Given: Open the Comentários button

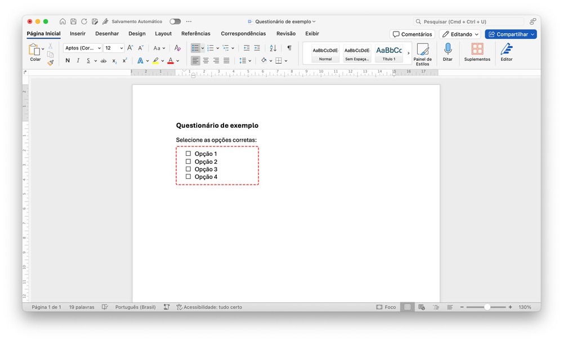Looking at the screenshot, I should click(x=412, y=34).
